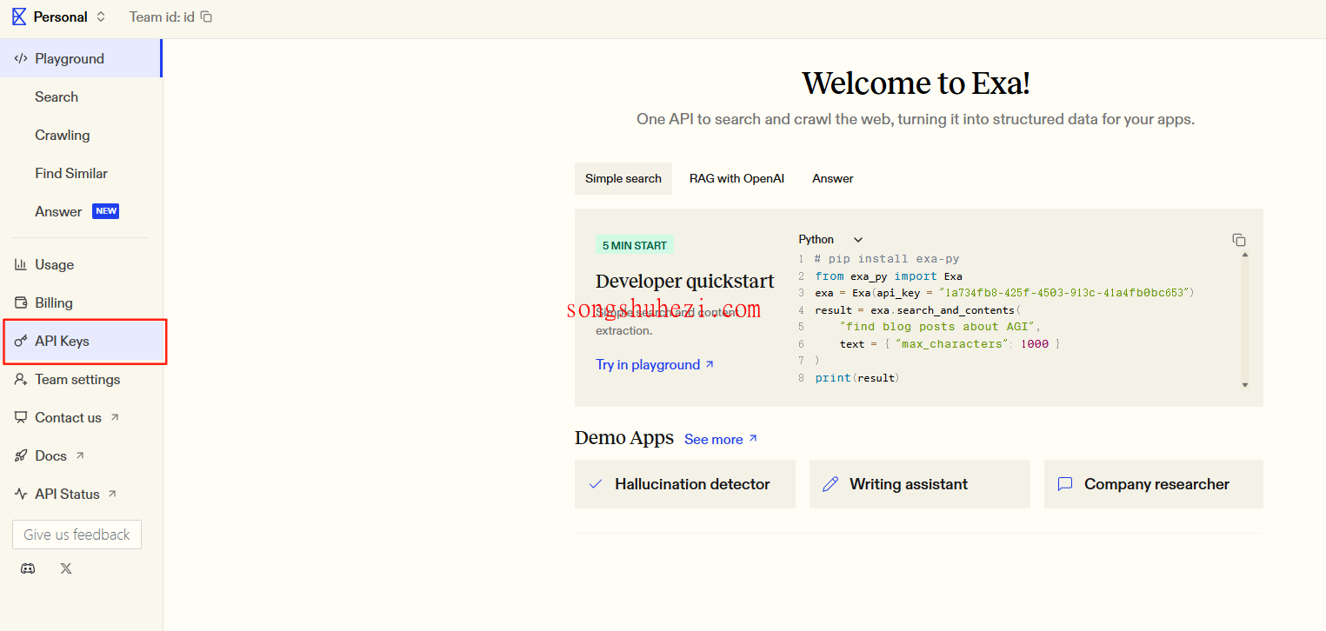Click the NEW badge beside Answer
The image size is (1326, 631).
105,211
